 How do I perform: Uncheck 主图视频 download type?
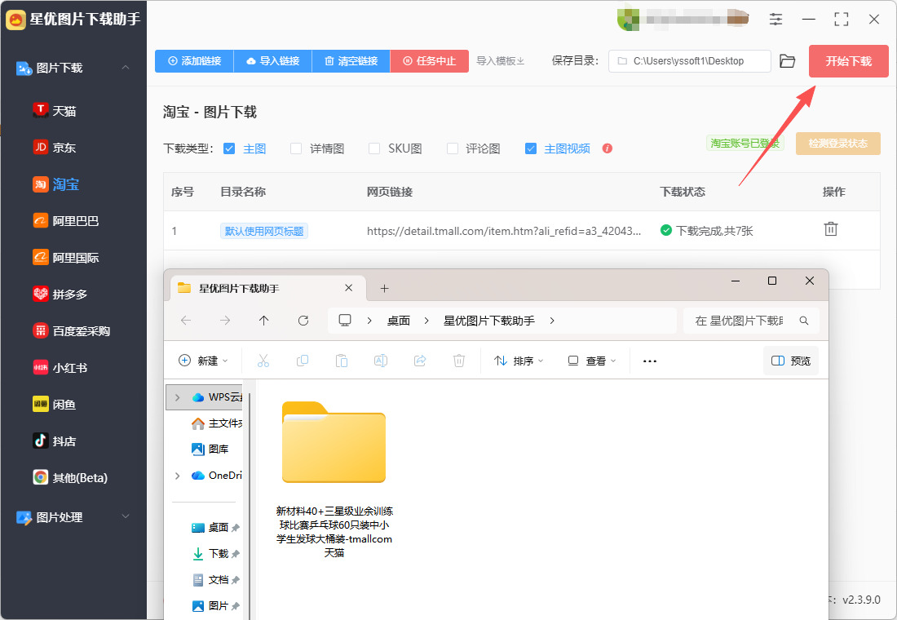pyautogui.click(x=531, y=148)
